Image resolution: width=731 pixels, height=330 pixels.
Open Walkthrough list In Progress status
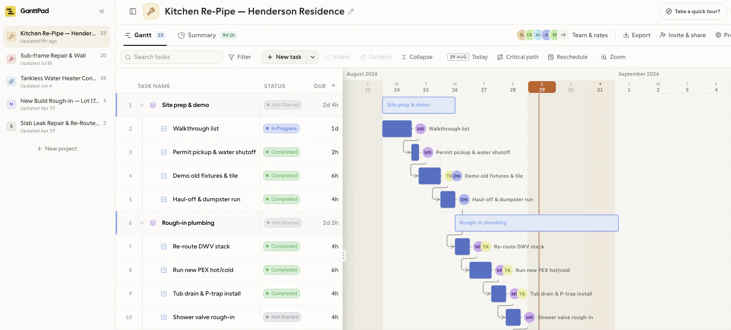281,129
